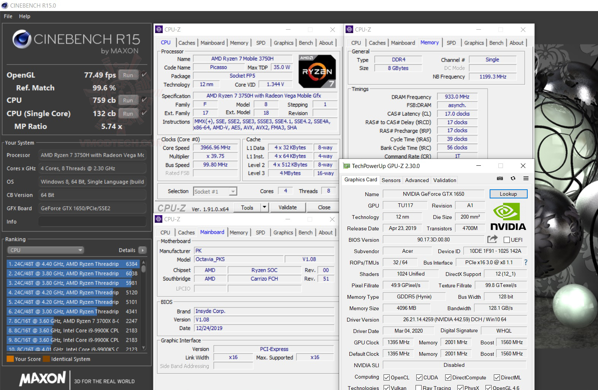The image size is (598, 390).
Task: Toggle the OpenGL 4.6 checkbox
Action: coord(488,388)
